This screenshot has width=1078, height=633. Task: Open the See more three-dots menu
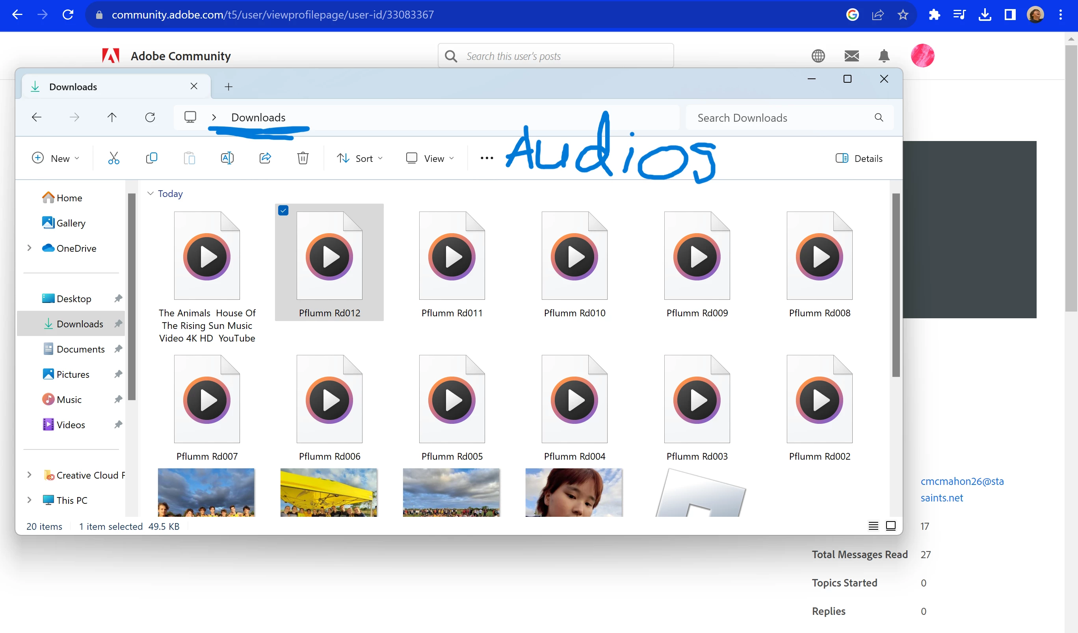click(x=486, y=158)
